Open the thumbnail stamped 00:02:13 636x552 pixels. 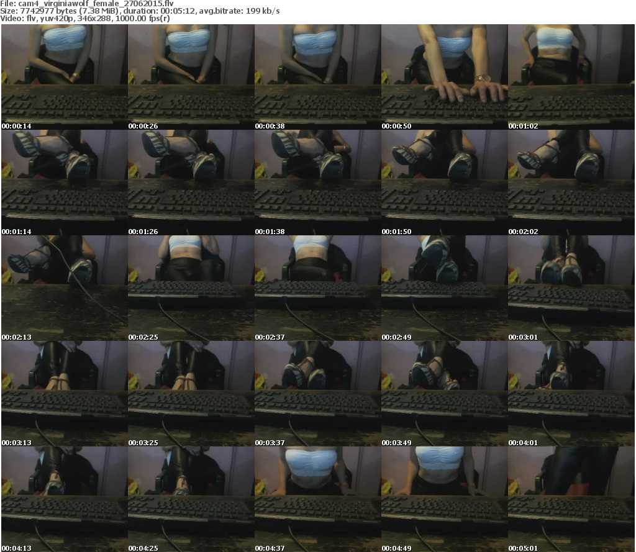pyautogui.click(x=65, y=288)
